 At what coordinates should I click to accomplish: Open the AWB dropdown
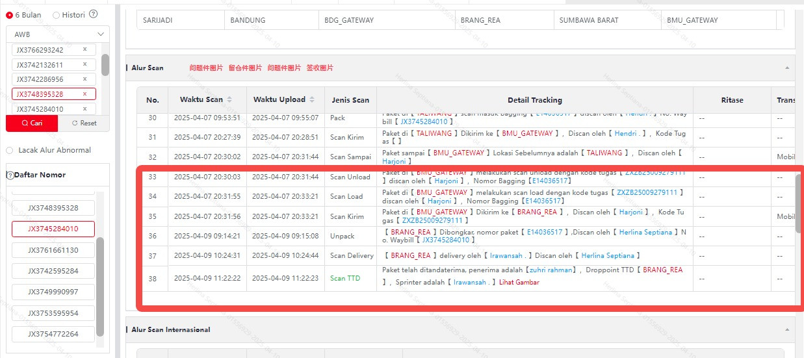(58, 34)
